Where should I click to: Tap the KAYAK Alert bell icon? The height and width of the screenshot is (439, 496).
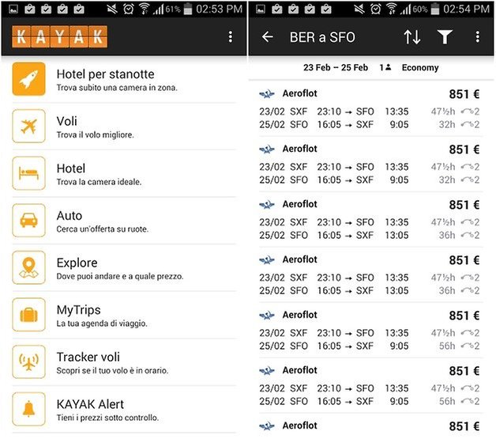[x=28, y=409]
